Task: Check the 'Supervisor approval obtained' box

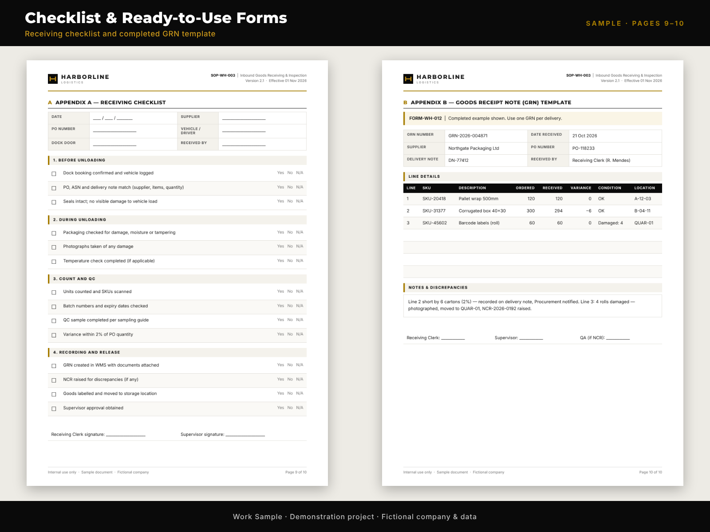Action: 54,409
